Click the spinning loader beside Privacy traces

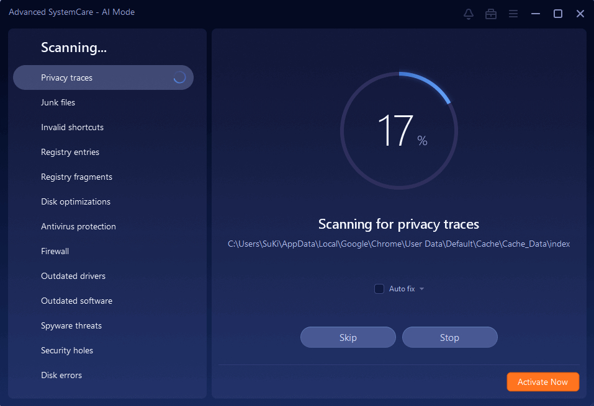tap(179, 77)
